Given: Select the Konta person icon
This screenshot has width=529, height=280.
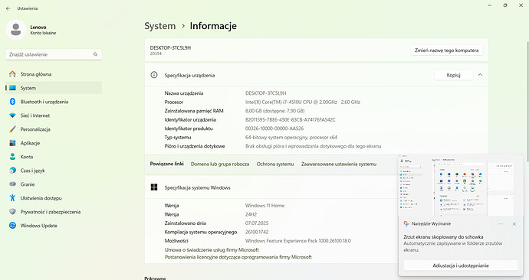Looking at the screenshot, I should [12, 157].
